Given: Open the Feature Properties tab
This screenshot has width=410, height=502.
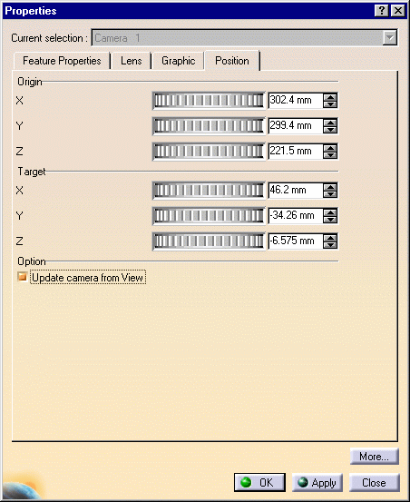Looking at the screenshot, I should (x=62, y=61).
